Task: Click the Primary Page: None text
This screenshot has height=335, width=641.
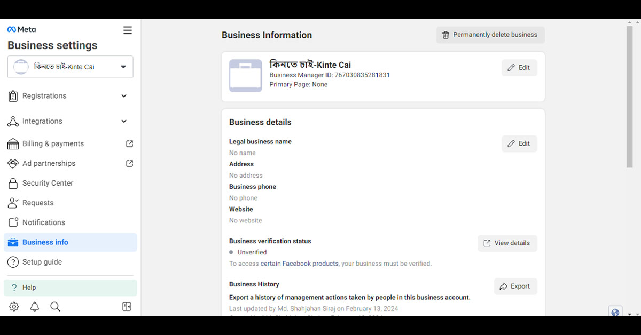Action: coord(299,84)
